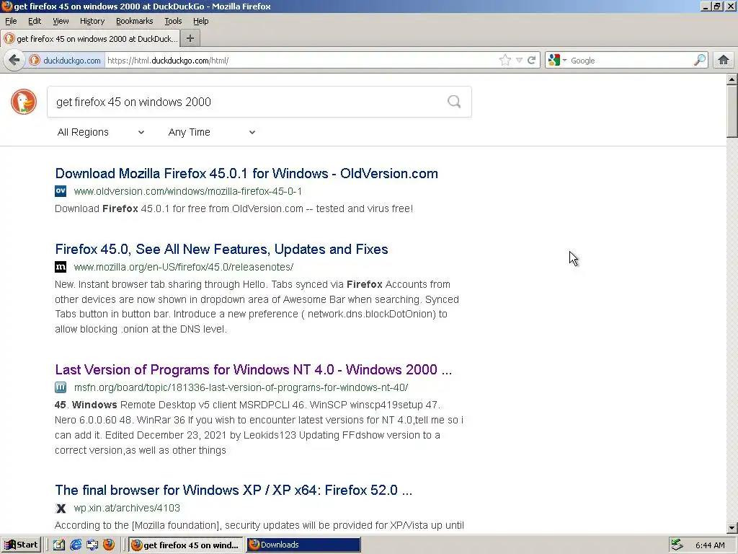The width and height of the screenshot is (738, 554).
Task: Click the scrollbar down arrow
Action: click(732, 528)
